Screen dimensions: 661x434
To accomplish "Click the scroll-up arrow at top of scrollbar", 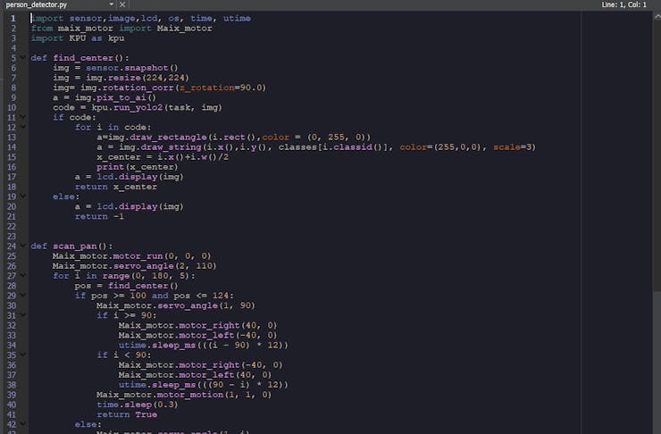I will (657, 16).
